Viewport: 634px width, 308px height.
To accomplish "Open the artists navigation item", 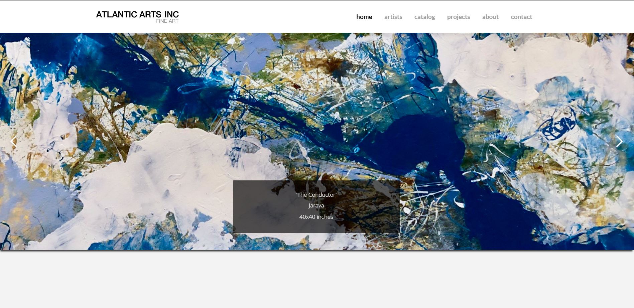I will 393,17.
